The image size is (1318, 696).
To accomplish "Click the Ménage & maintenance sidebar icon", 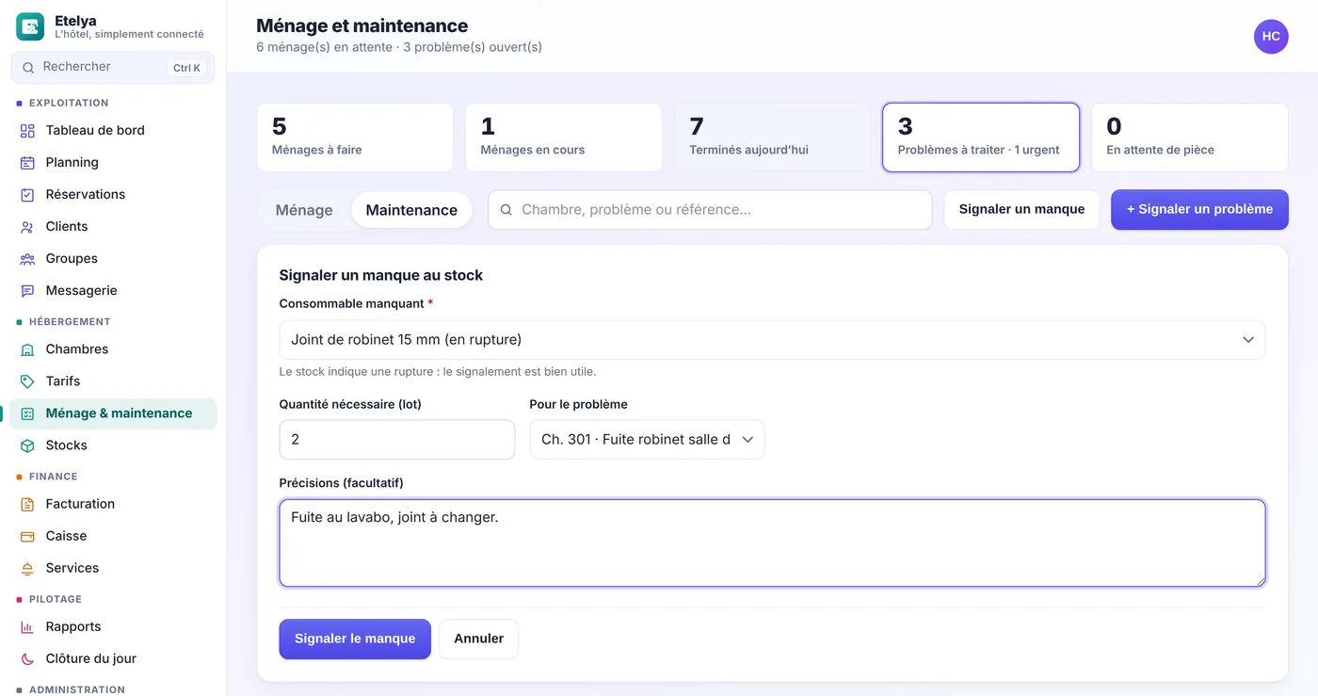I will pos(27,413).
